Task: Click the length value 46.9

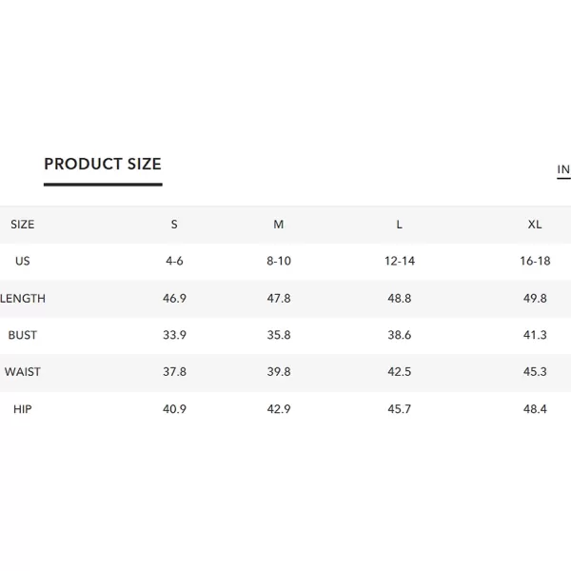Action: pyautogui.click(x=174, y=299)
